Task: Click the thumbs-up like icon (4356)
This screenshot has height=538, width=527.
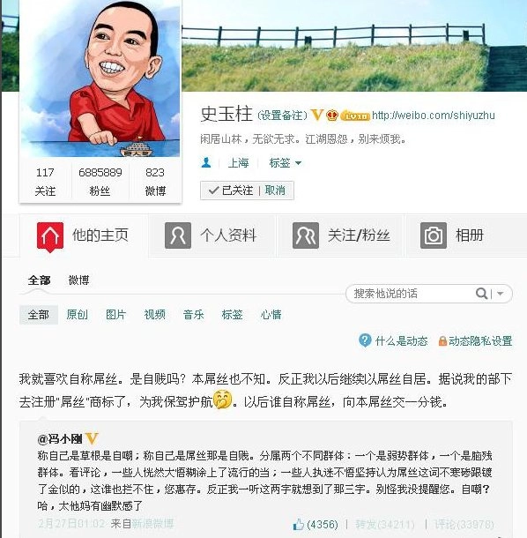Action: coord(298,524)
